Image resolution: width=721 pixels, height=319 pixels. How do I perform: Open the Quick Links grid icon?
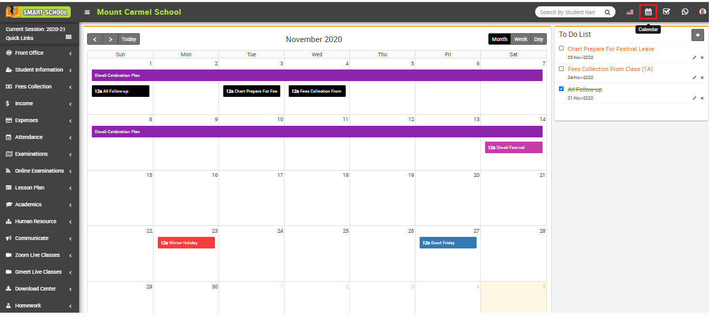pos(69,37)
